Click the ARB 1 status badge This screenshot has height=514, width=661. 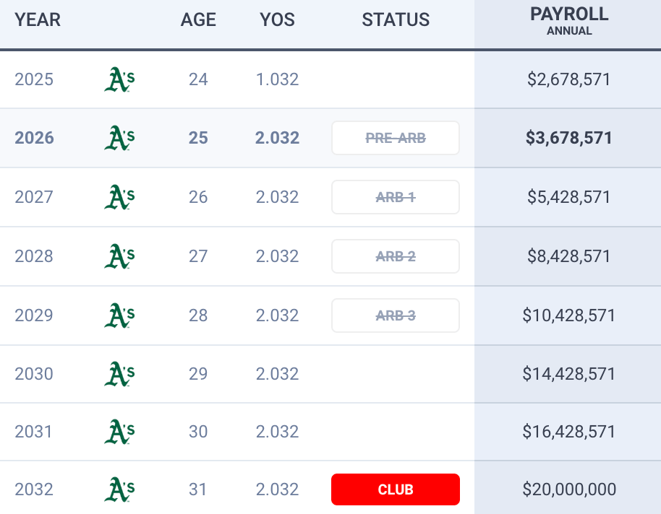[396, 197]
